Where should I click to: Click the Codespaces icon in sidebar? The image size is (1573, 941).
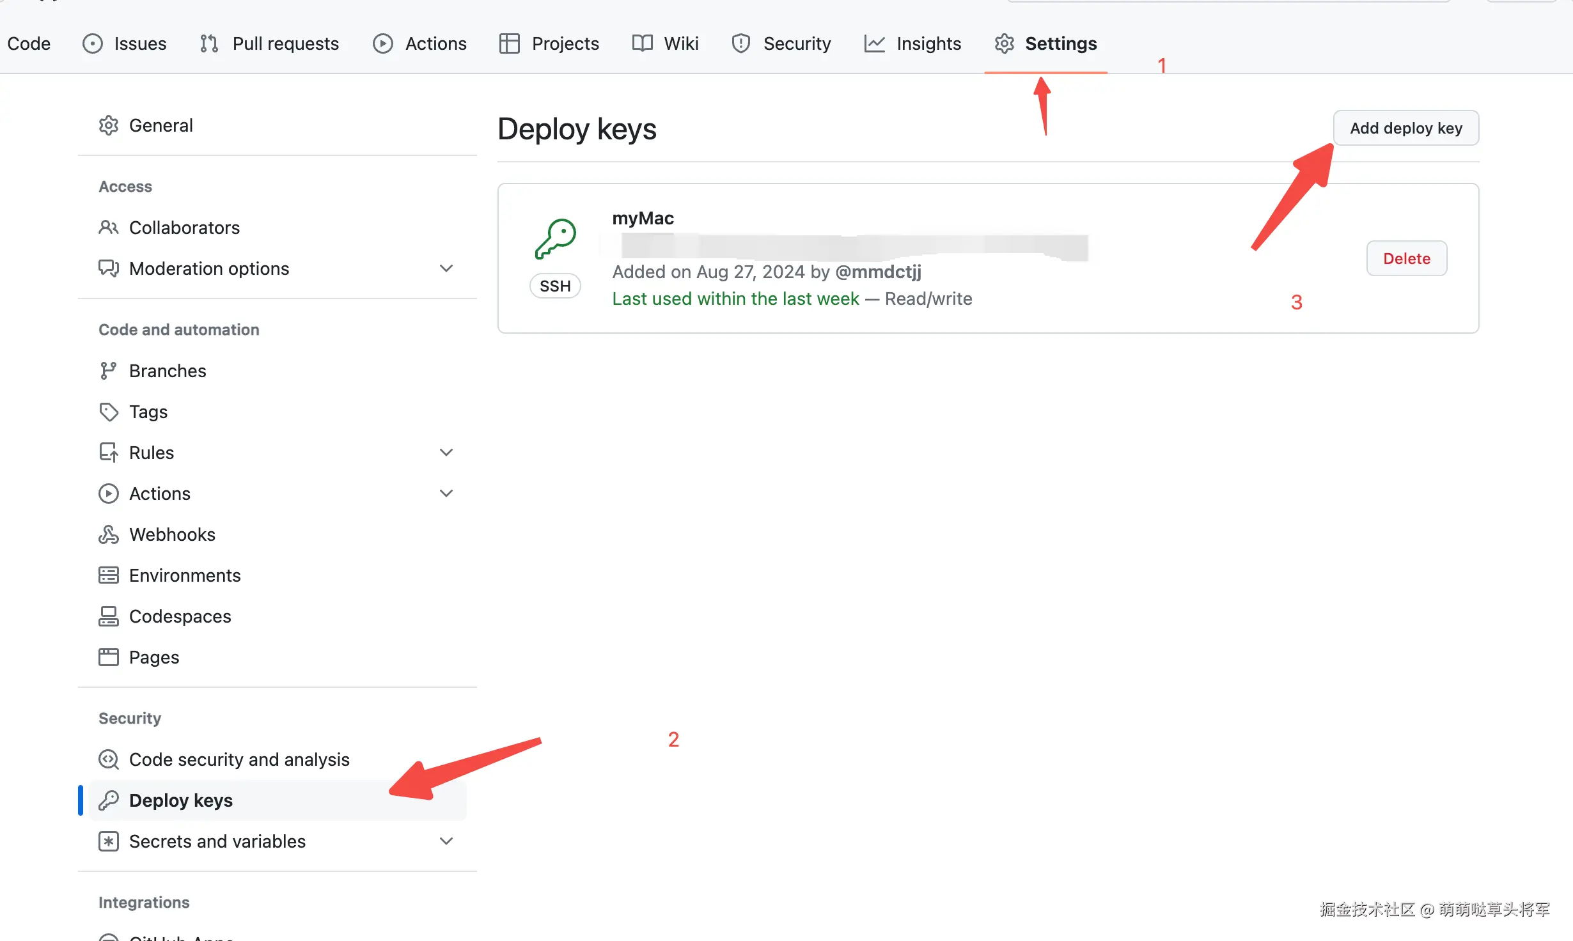coord(108,616)
